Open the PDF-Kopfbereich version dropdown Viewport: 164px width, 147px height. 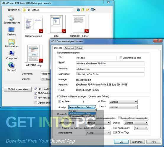[141, 128]
